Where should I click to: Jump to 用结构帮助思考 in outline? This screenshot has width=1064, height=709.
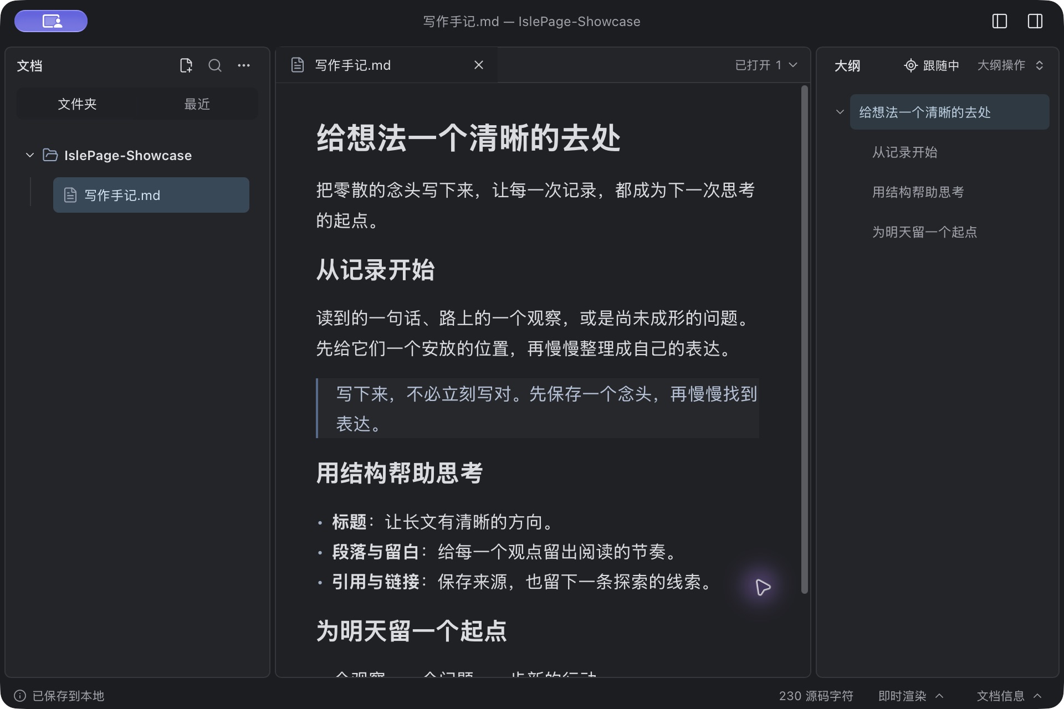pos(918,192)
